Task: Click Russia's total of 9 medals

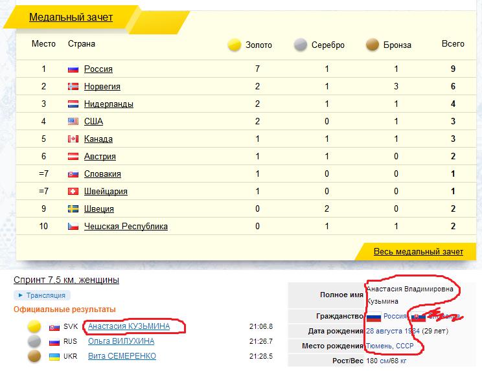Action: tap(453, 69)
